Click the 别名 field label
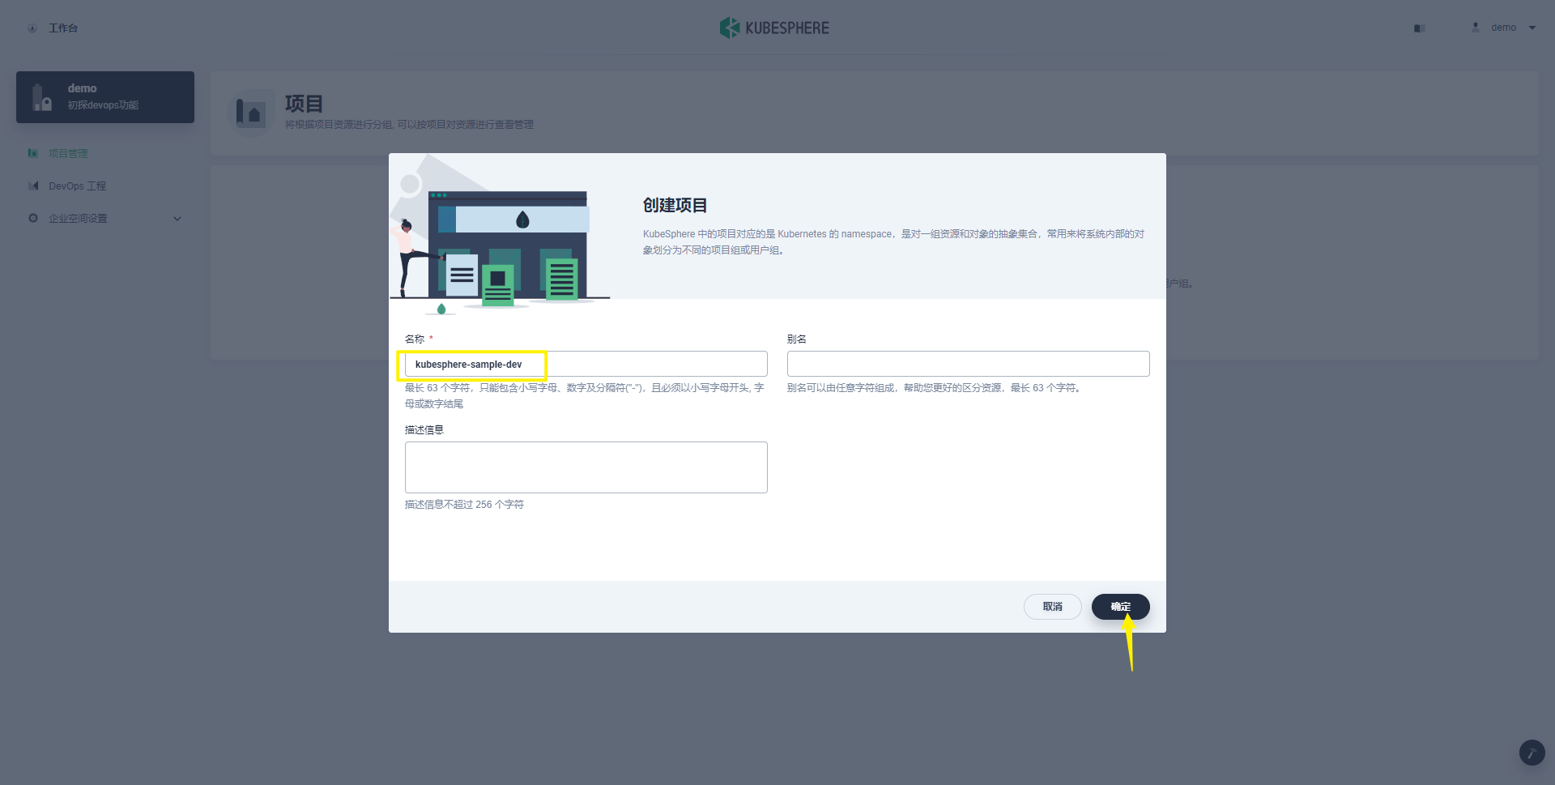This screenshot has height=785, width=1555. (797, 339)
